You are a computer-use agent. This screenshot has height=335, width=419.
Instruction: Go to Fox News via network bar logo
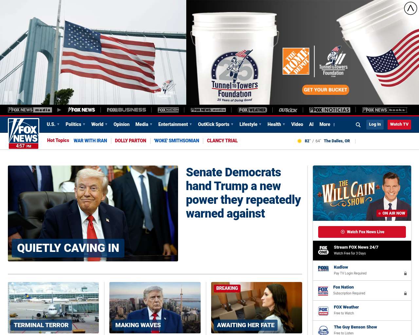pyautogui.click(x=81, y=110)
